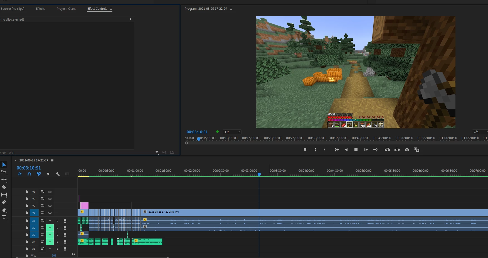The height and width of the screenshot is (258, 488).
Task: Select the Track Select Forward tool
Action: coord(4,172)
